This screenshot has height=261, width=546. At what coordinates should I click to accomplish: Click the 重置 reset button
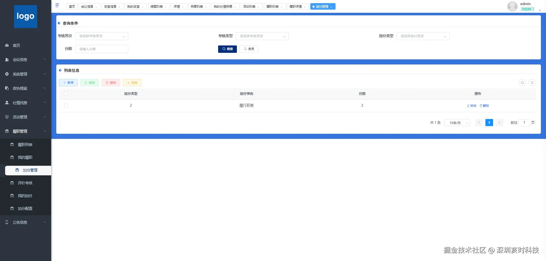pos(249,49)
